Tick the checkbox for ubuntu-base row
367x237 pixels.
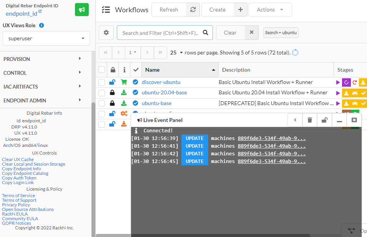(x=101, y=103)
